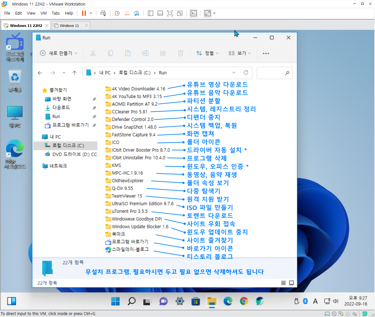Open the Help menu in VMware

click(x=69, y=13)
